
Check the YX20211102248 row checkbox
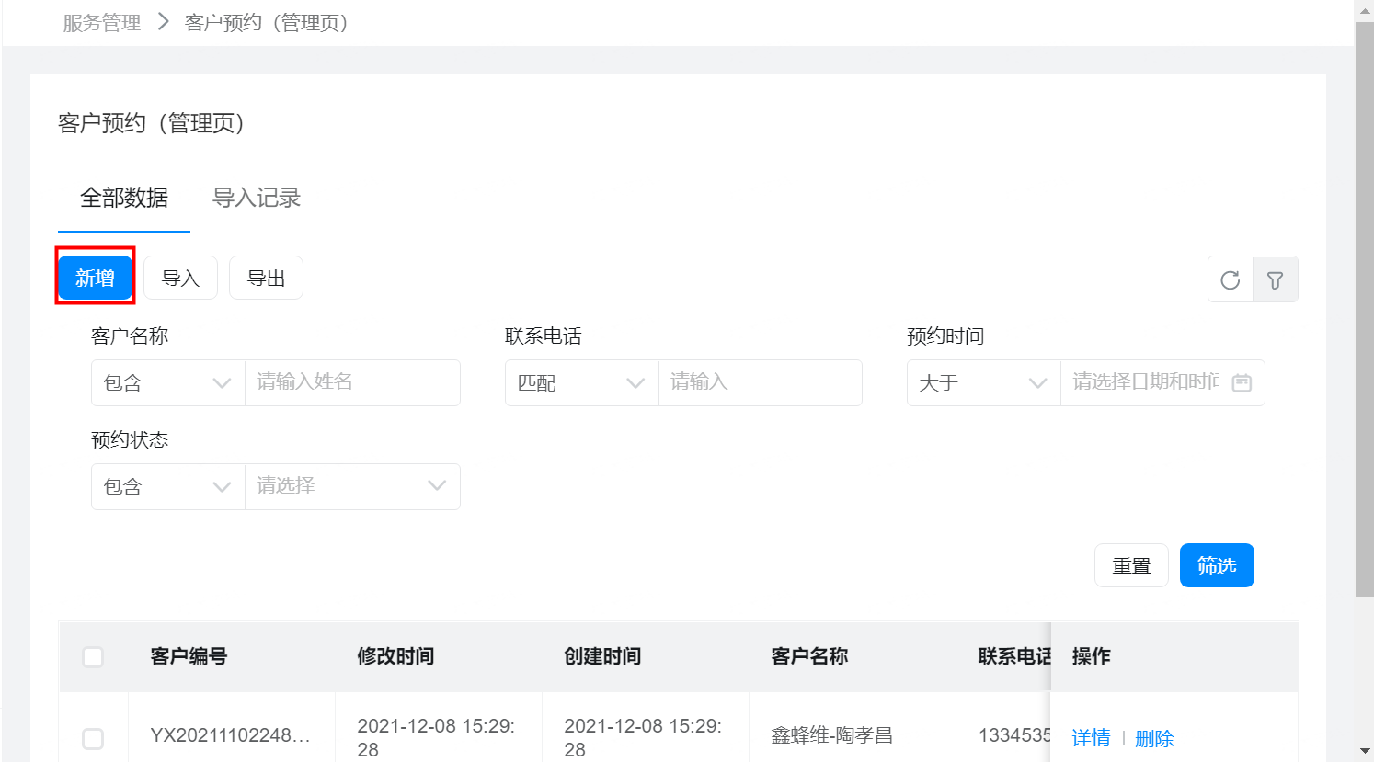pyautogui.click(x=93, y=738)
